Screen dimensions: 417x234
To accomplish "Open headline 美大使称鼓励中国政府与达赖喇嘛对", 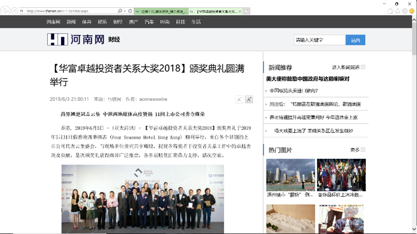I will coord(308,79).
